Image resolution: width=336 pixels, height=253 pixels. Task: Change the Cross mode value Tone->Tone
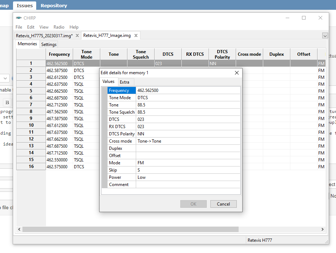[x=188, y=141]
